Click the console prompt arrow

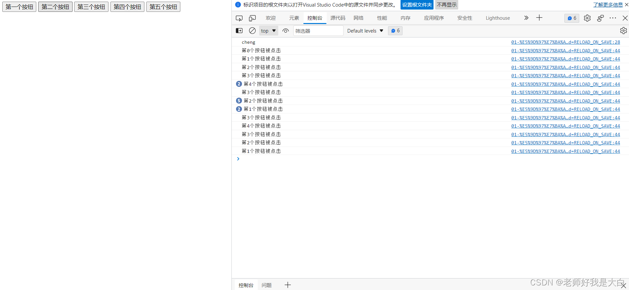point(238,159)
